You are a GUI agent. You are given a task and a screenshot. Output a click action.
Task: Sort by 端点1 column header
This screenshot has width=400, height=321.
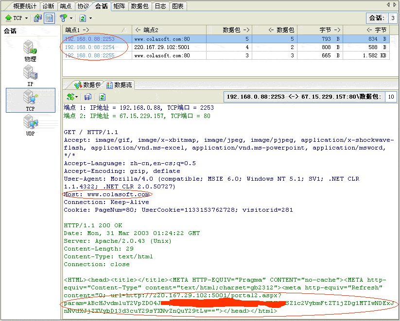tap(97, 30)
